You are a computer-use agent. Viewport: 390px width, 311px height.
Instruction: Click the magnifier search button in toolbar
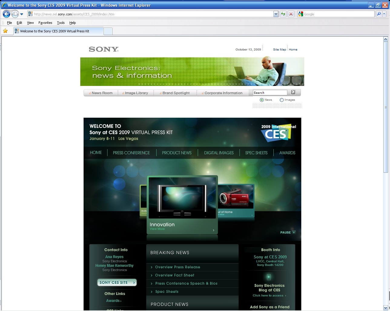tap(378, 14)
